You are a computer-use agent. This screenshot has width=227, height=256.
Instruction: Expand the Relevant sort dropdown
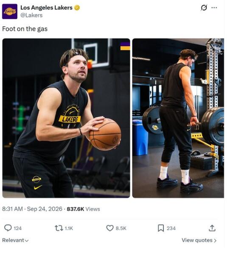[x=15, y=240]
